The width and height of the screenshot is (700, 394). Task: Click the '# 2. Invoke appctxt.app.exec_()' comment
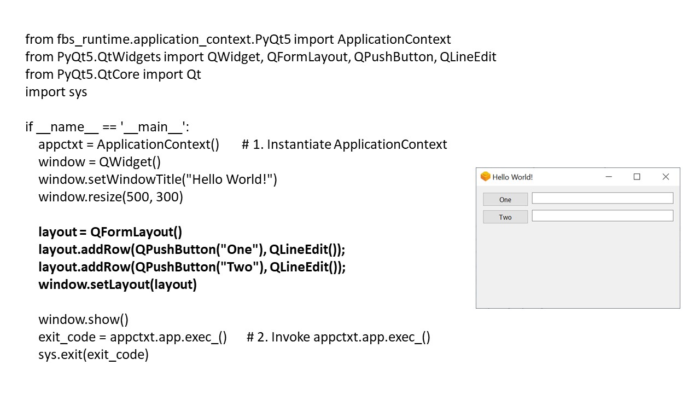click(338, 337)
